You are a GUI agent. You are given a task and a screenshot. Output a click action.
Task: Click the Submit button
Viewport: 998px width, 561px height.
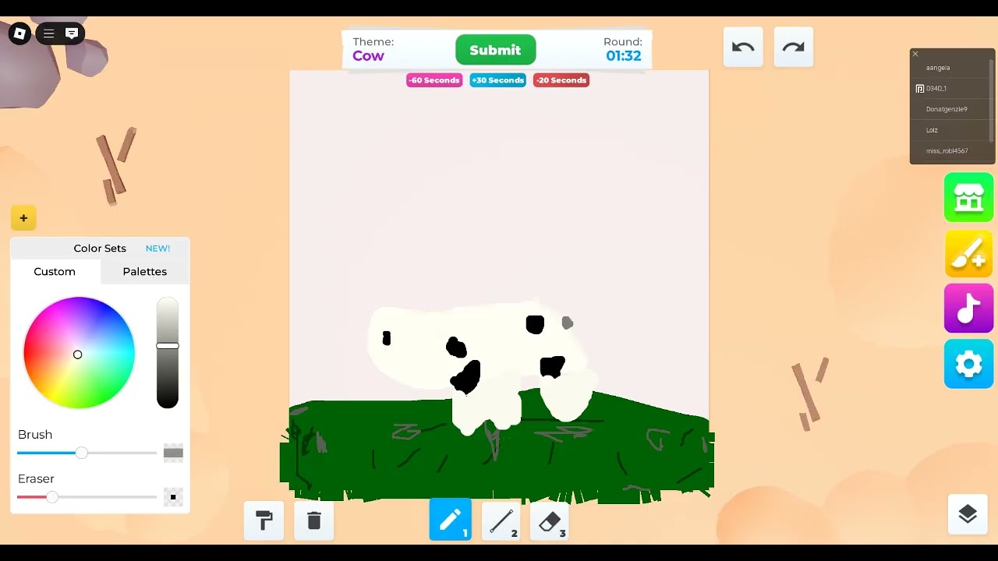pyautogui.click(x=495, y=50)
